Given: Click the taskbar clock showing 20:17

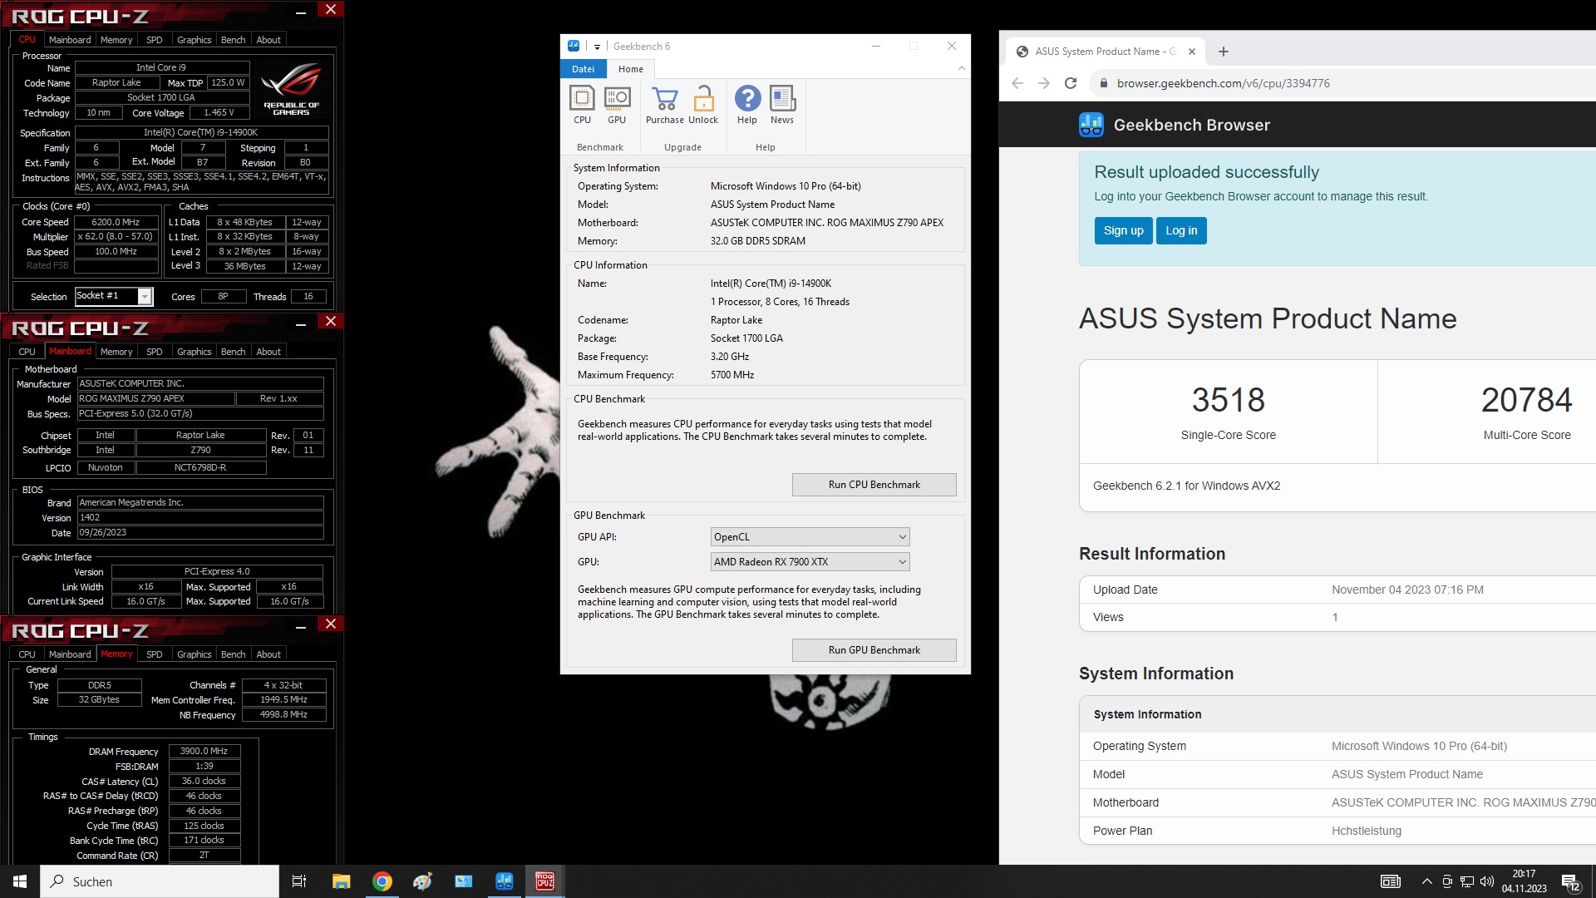Looking at the screenshot, I should (x=1524, y=881).
